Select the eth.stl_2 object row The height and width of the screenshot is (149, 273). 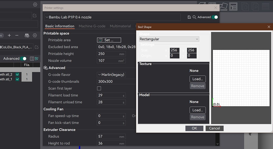[16, 74]
